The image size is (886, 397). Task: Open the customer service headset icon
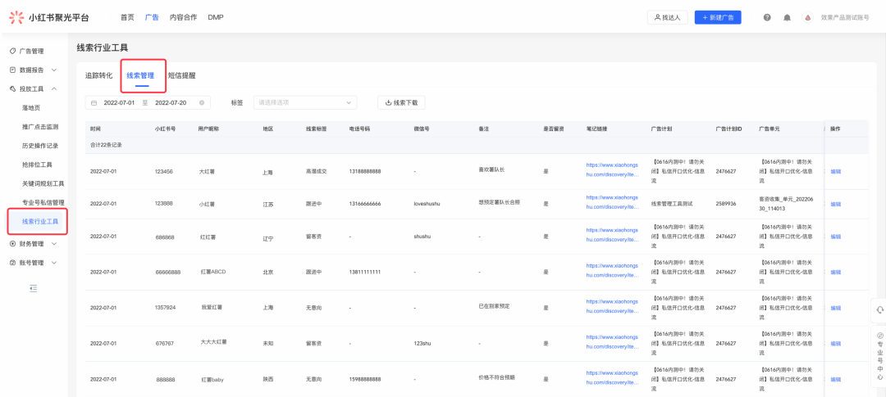(879, 309)
